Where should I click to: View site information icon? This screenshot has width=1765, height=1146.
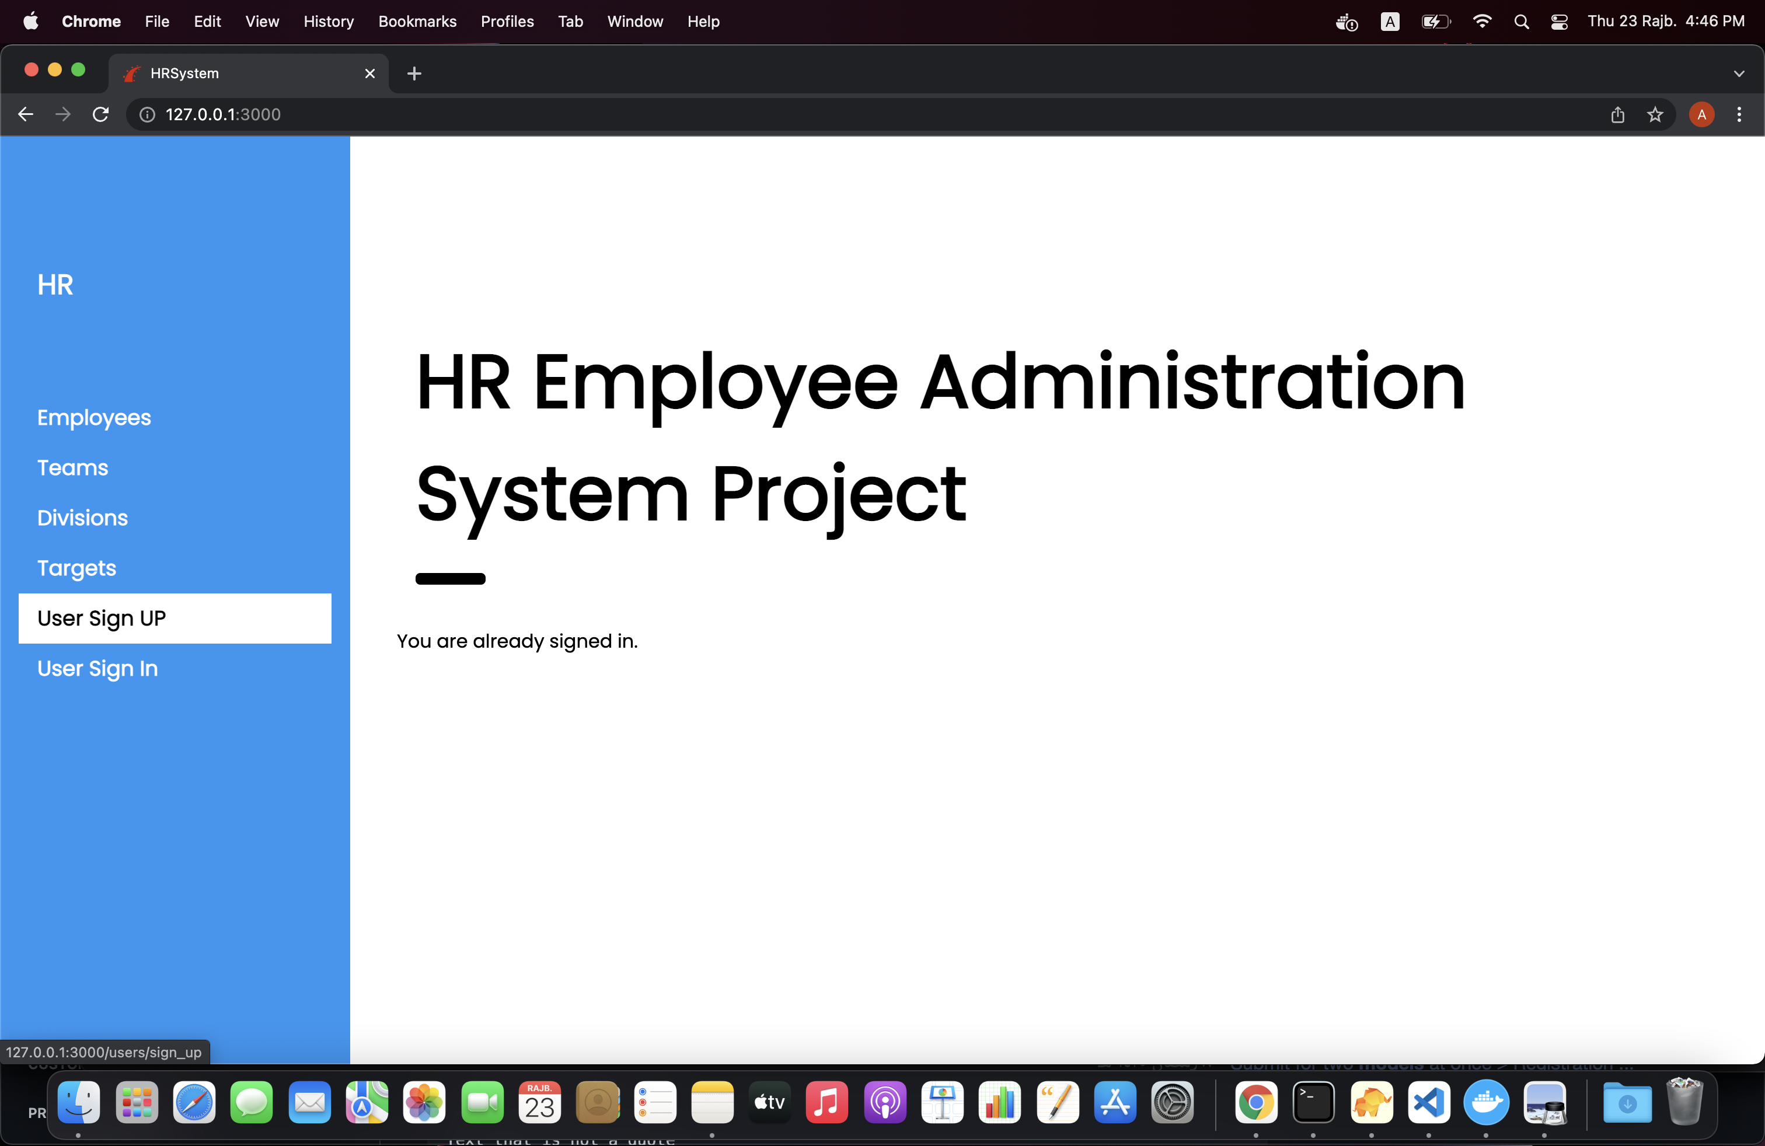tap(148, 114)
